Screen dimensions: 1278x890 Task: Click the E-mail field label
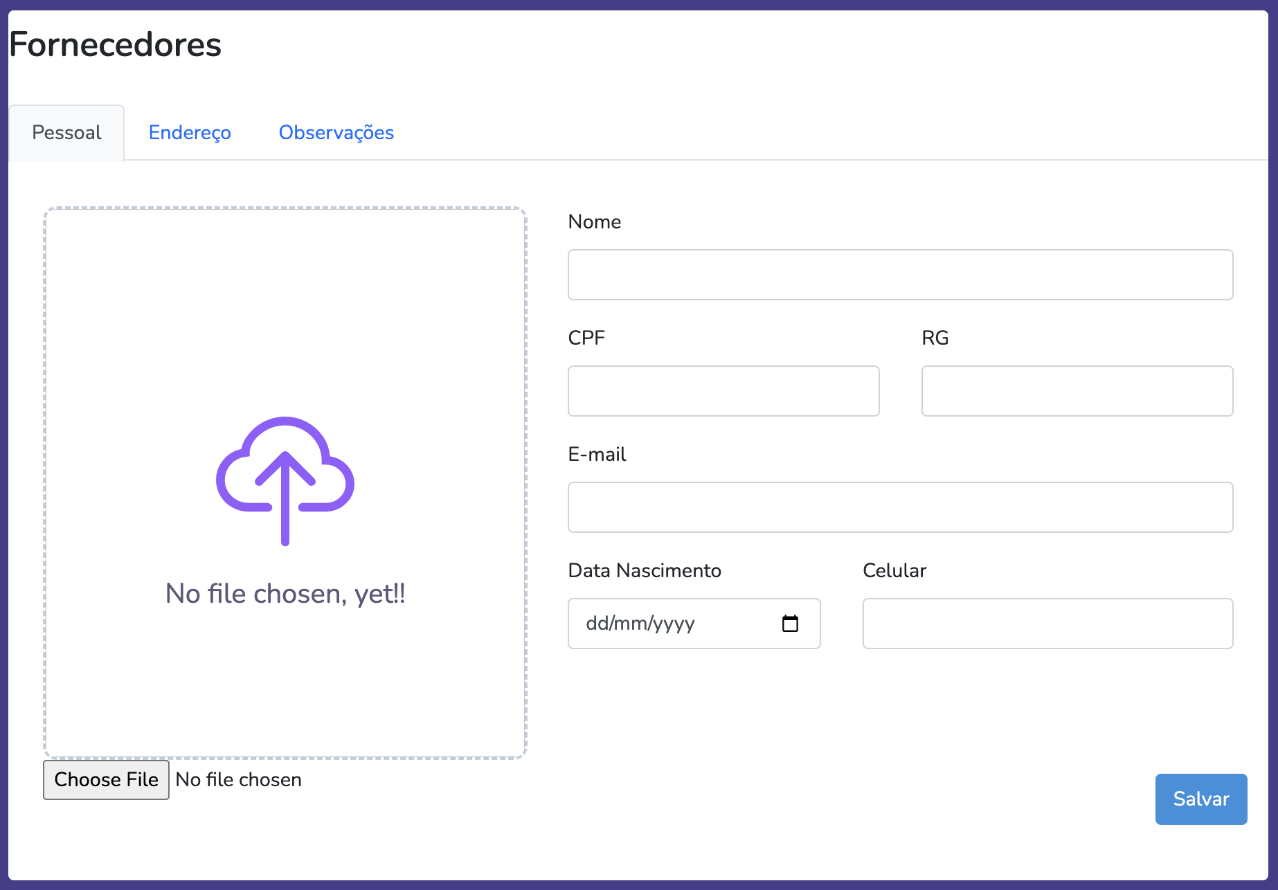pos(597,454)
